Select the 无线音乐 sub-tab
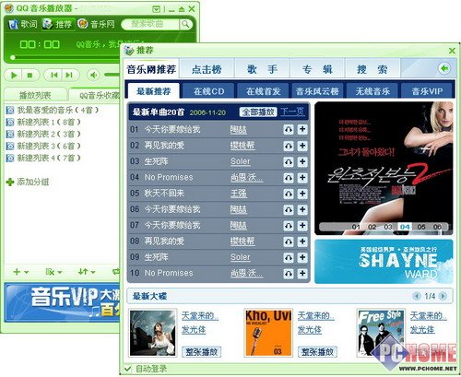 point(372,91)
